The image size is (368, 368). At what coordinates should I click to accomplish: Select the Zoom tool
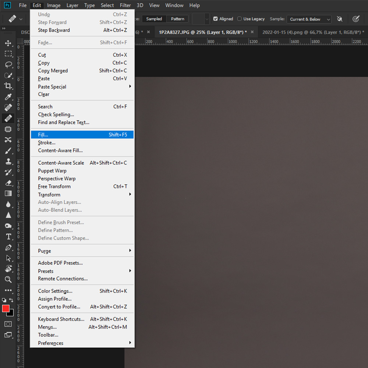pos(8,280)
